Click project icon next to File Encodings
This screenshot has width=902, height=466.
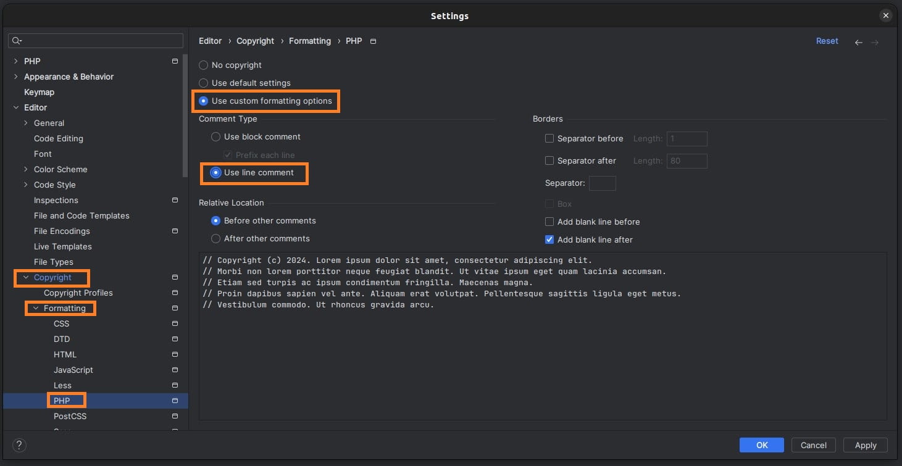pyautogui.click(x=175, y=231)
